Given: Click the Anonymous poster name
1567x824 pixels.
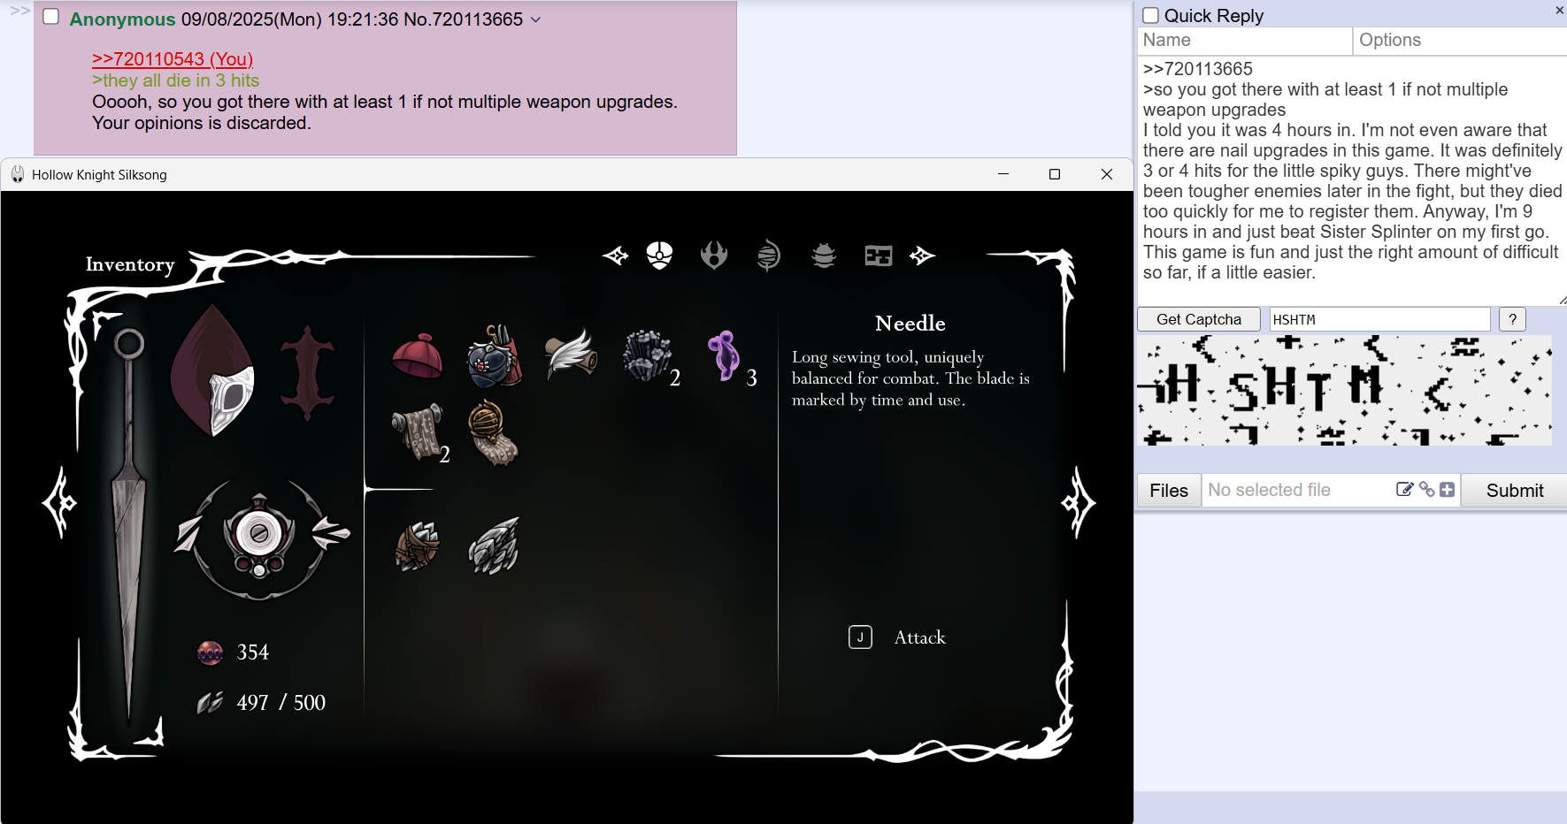Looking at the screenshot, I should click(122, 19).
